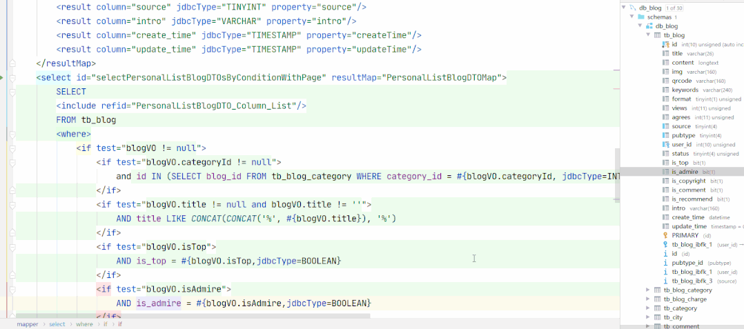Click the column icon next to is_recommend
Image resolution: width=744 pixels, height=329 pixels.
pos(666,199)
